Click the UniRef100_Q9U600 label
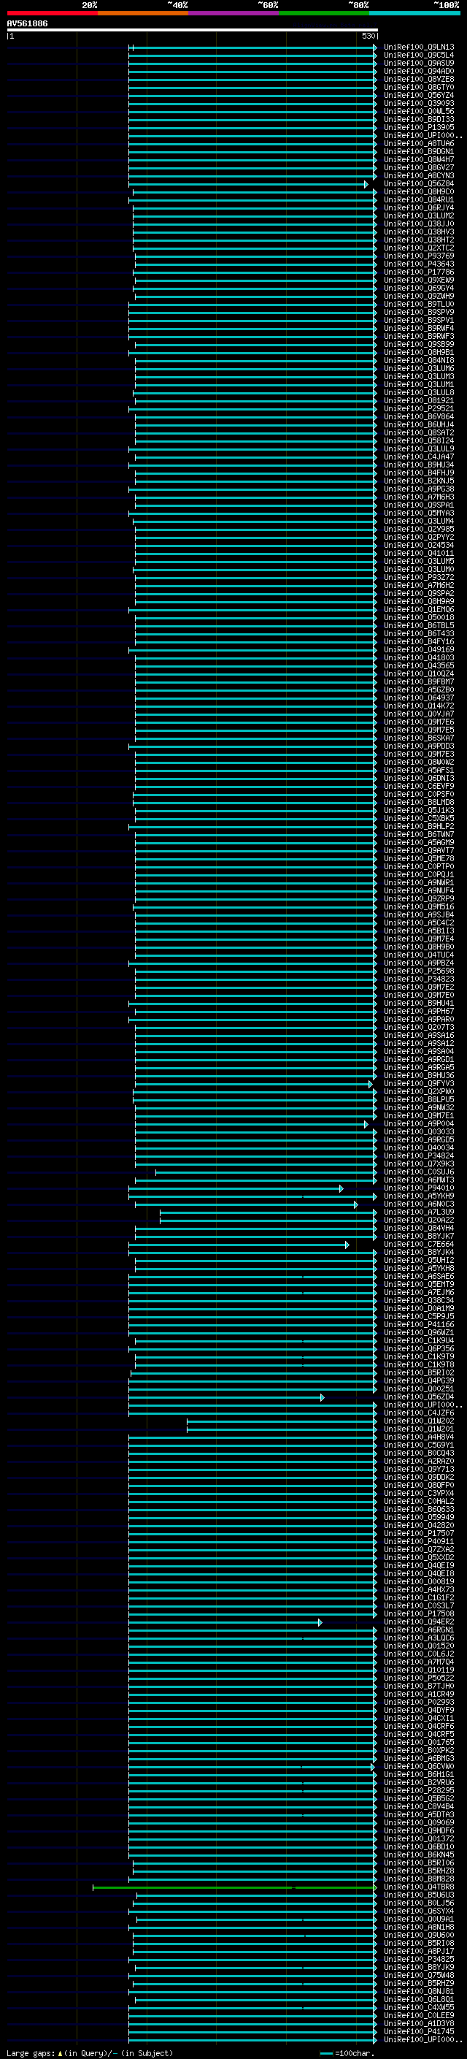Image resolution: width=467 pixels, height=2059 pixels. [419, 1936]
